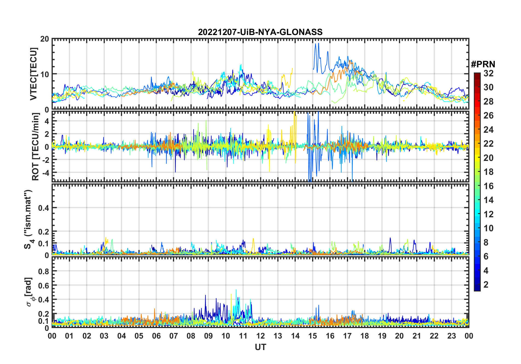Click the x-axis tick label 23
The width and height of the screenshot is (521, 364).
pyautogui.click(x=451, y=336)
